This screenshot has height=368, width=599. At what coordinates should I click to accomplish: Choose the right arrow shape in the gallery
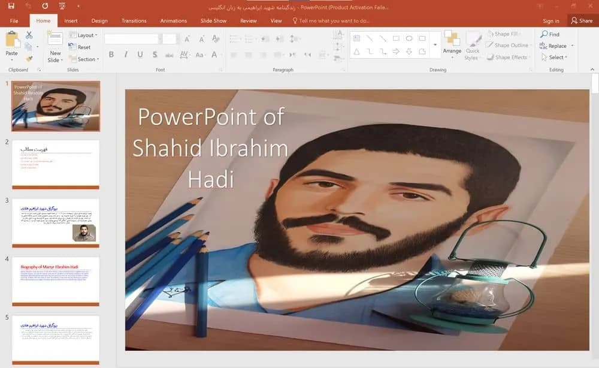(396, 52)
